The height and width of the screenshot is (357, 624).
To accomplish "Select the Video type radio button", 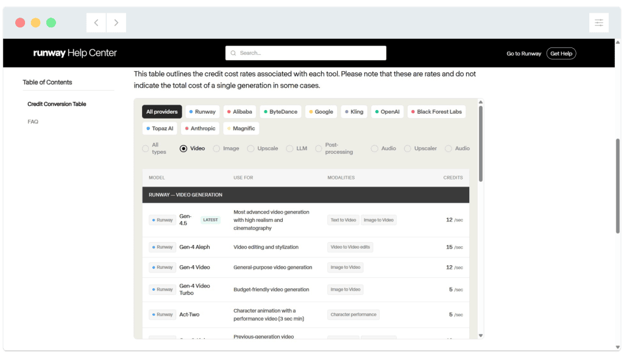I will pyautogui.click(x=183, y=148).
